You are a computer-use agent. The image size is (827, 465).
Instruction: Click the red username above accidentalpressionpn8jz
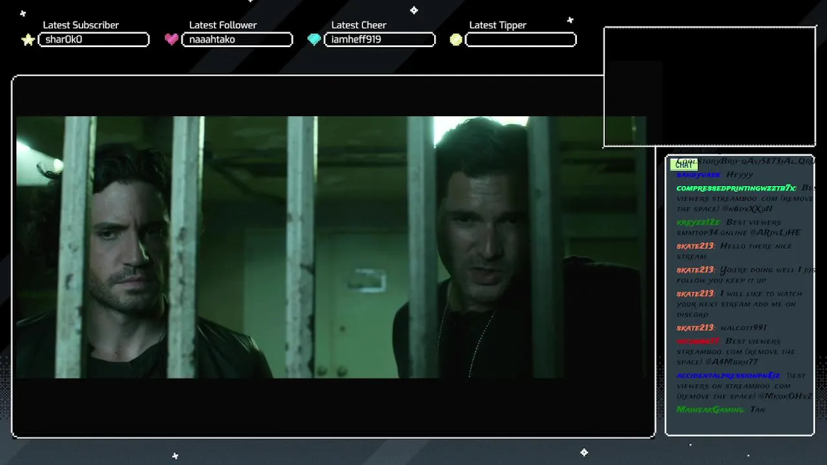[x=698, y=341]
